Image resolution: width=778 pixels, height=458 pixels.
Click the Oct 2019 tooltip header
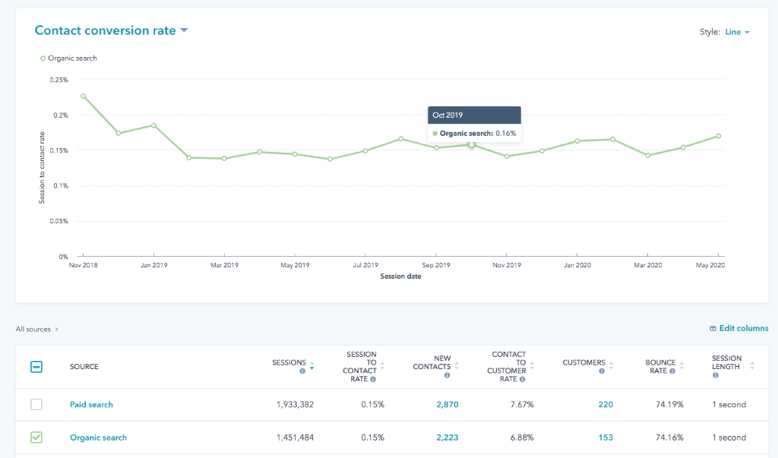tap(474, 115)
